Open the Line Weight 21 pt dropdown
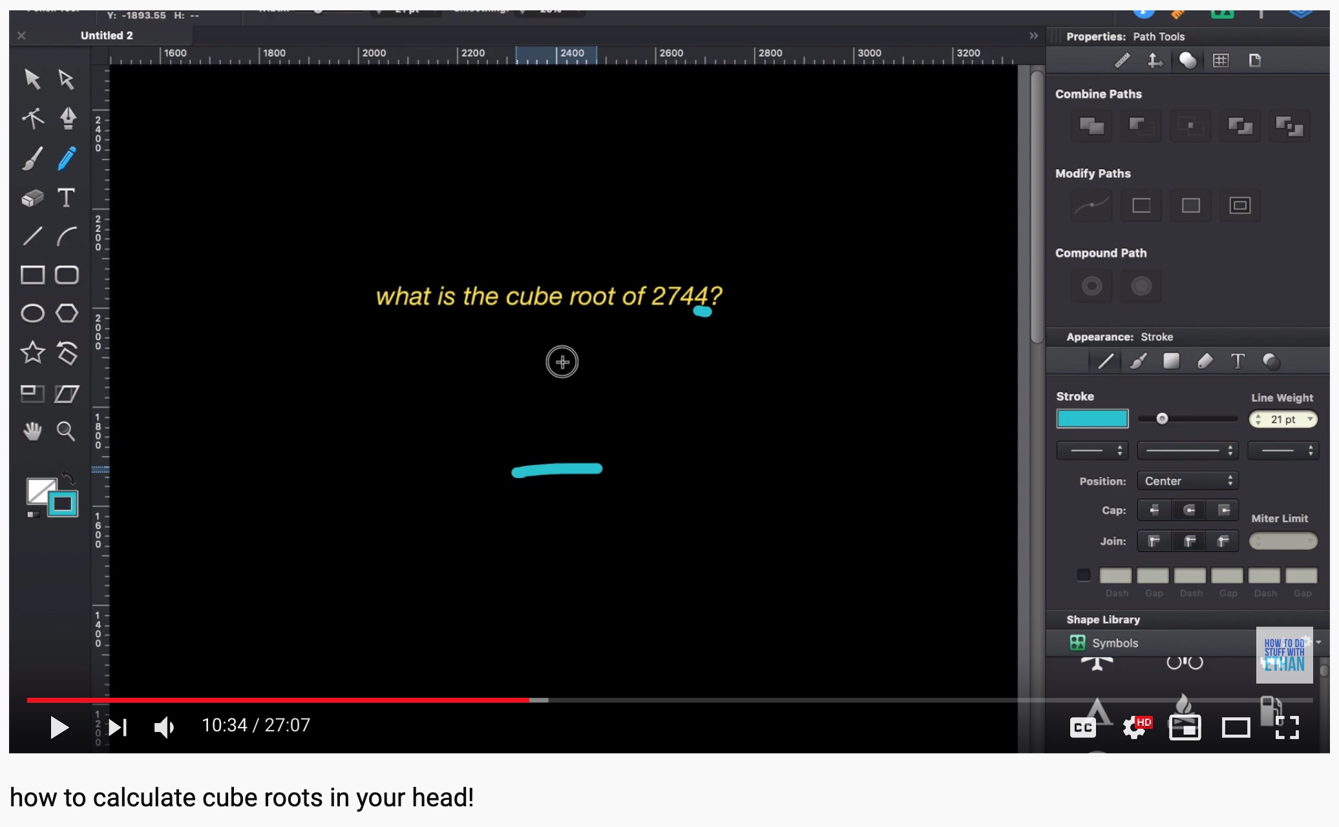Screen dimensions: 1339x827 1309,419
